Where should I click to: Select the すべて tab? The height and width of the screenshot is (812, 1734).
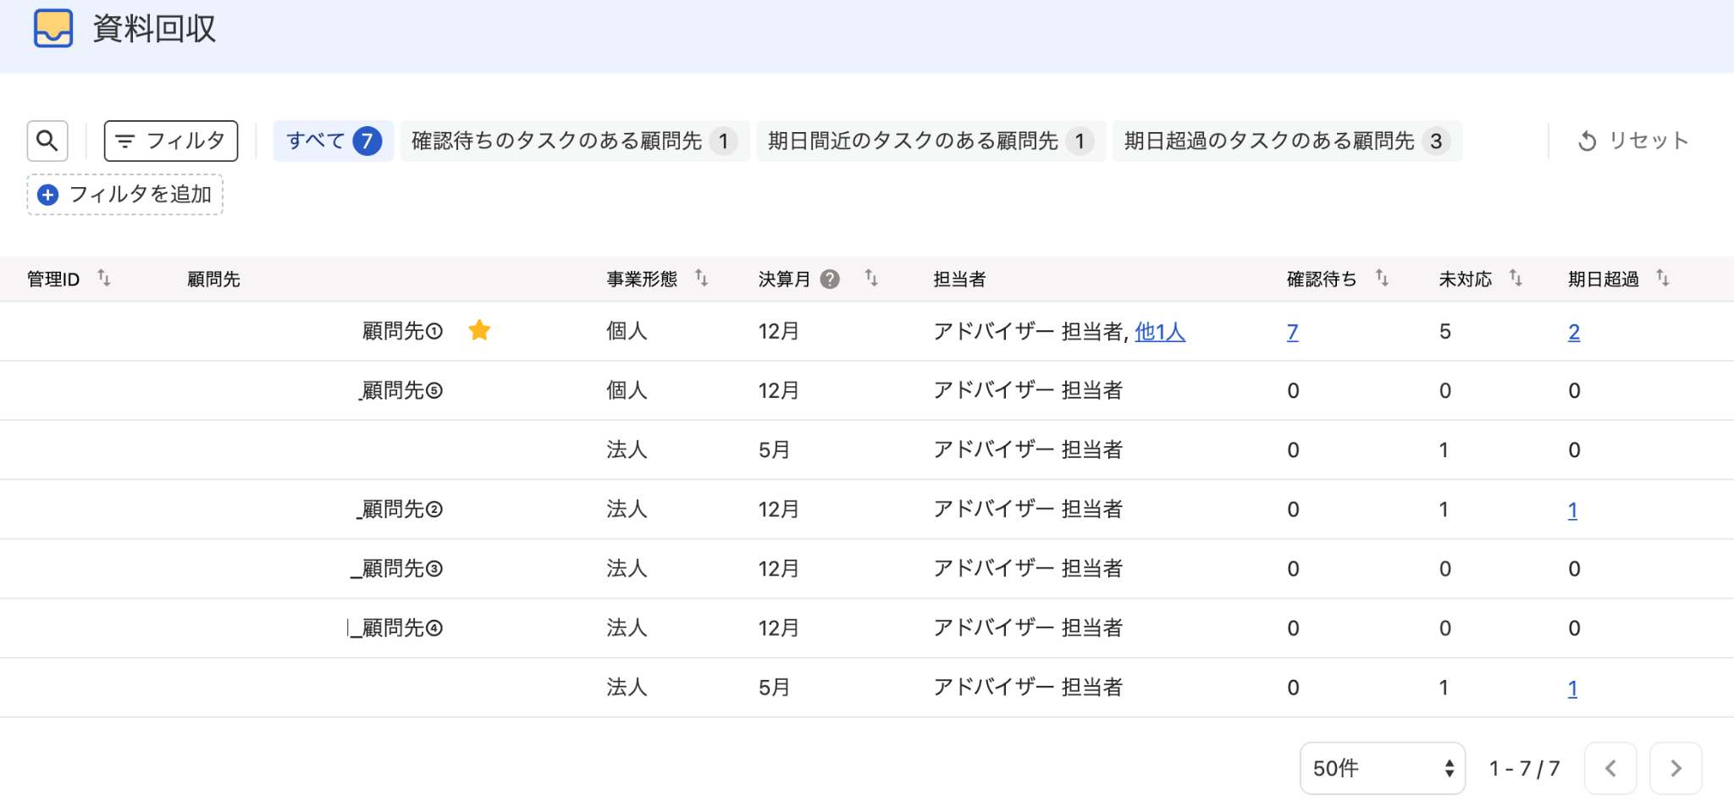pyautogui.click(x=334, y=141)
